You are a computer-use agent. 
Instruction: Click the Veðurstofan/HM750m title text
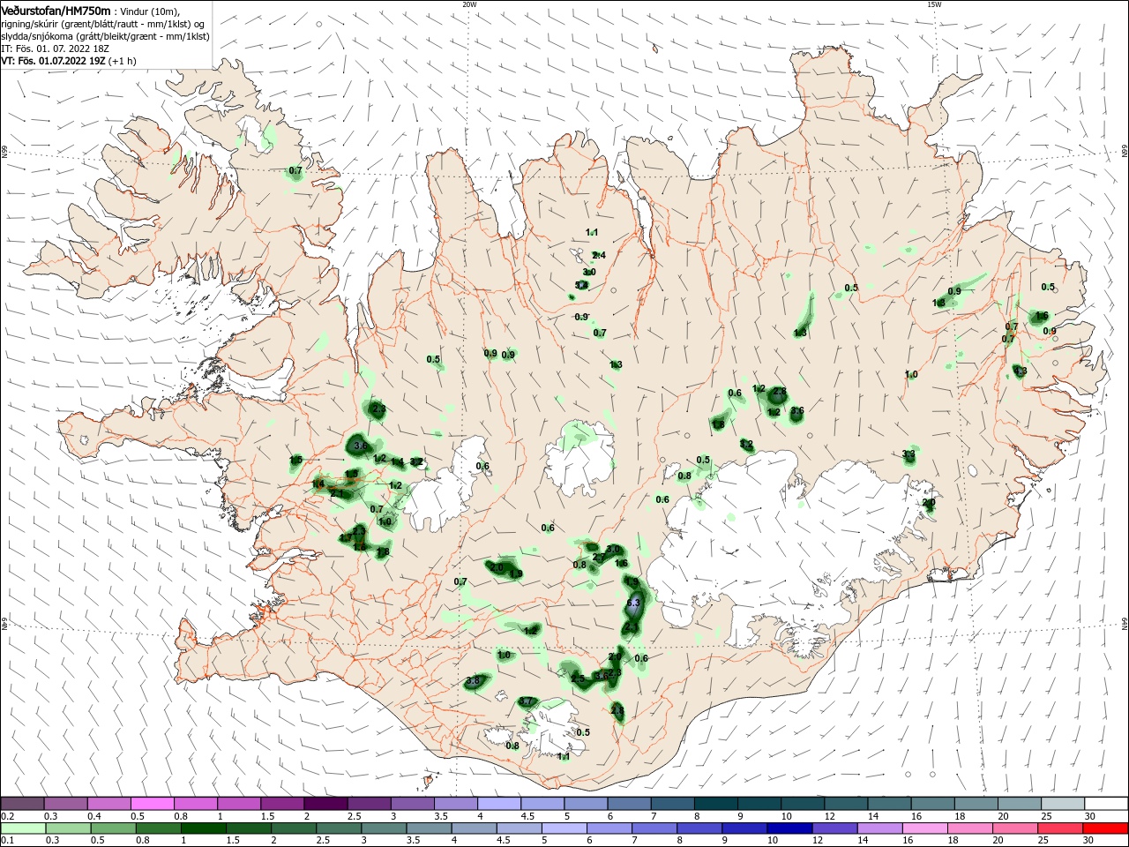(x=56, y=10)
